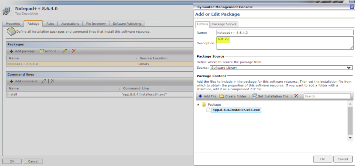Switch to the File Inventory tab
The height and width of the screenshot is (166, 355).
pos(96,24)
